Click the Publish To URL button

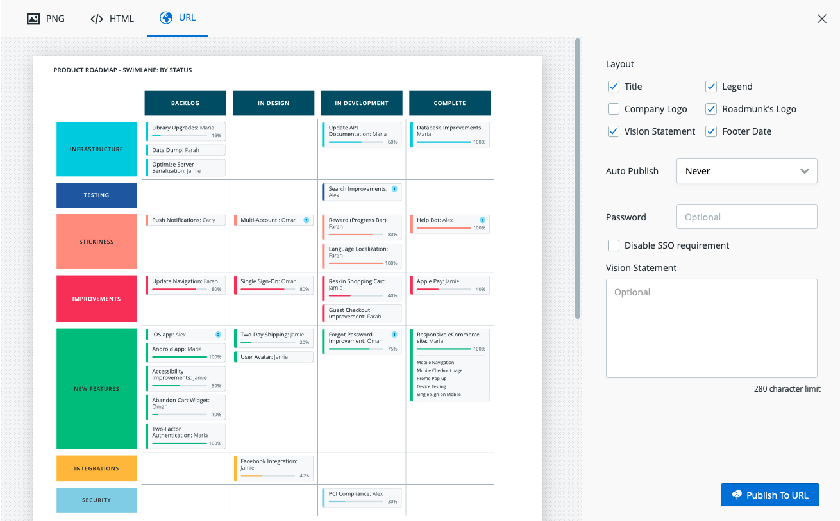point(769,494)
